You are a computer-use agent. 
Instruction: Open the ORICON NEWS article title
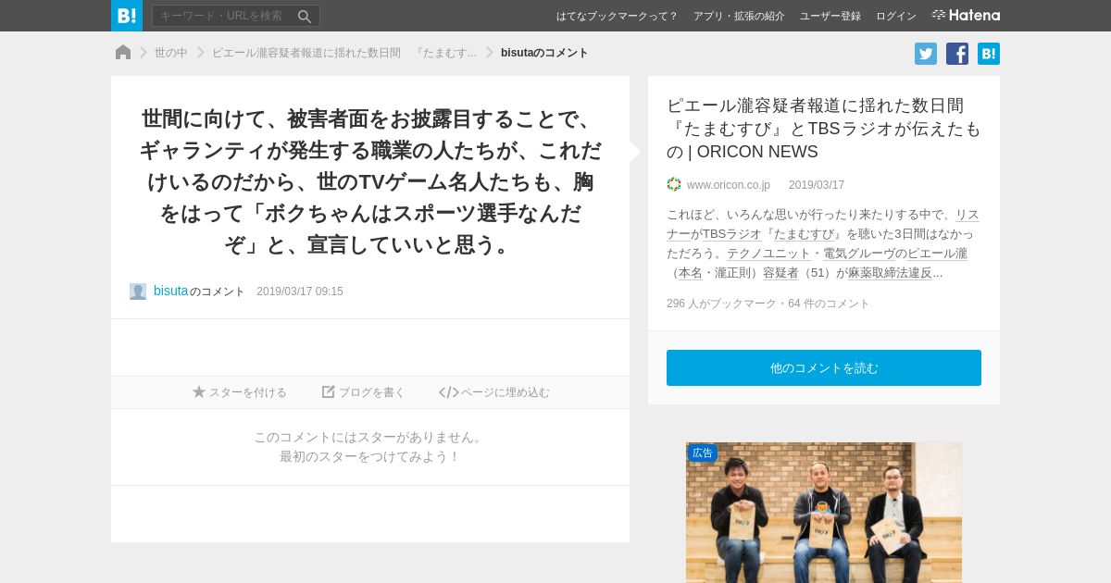tap(823, 129)
